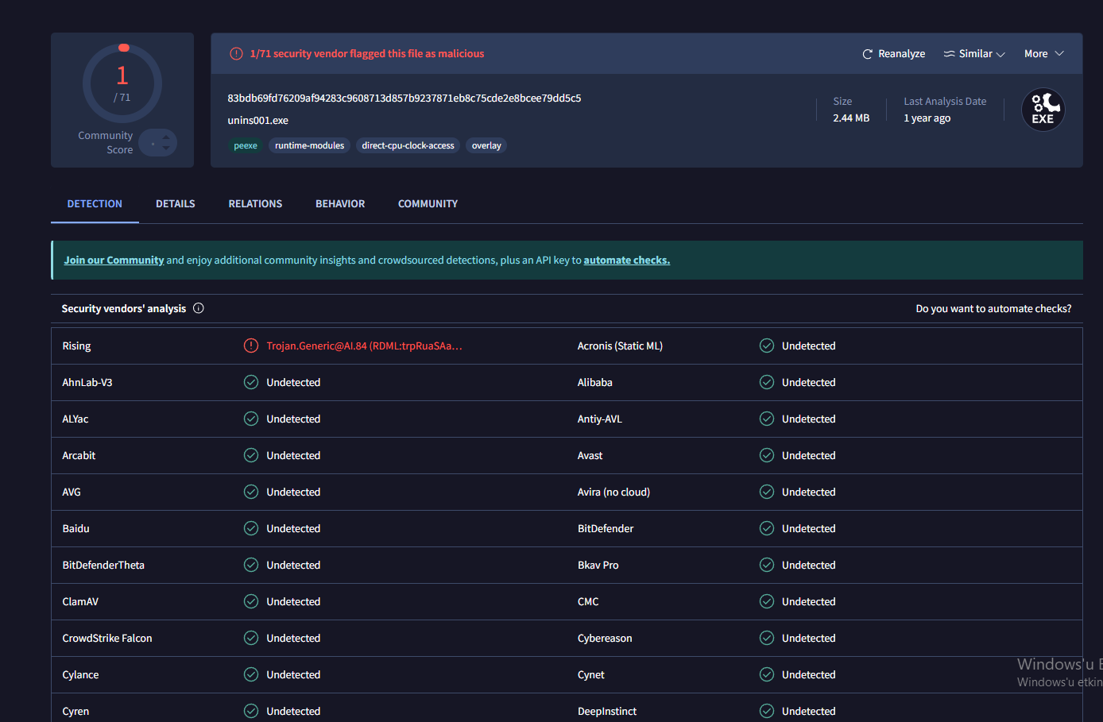Open the More dropdown menu
This screenshot has width=1103, height=722.
coord(1043,54)
